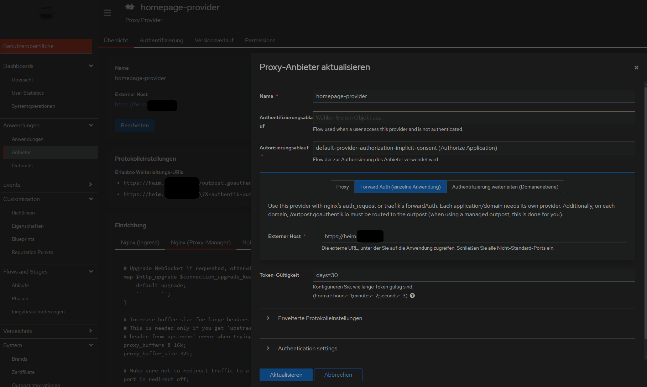Open Outposts in the sidebar
The height and width of the screenshot is (387, 647).
point(22,166)
